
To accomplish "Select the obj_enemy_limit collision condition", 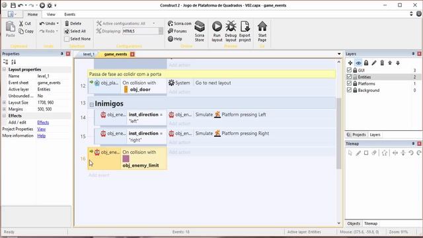I will pos(144,159).
